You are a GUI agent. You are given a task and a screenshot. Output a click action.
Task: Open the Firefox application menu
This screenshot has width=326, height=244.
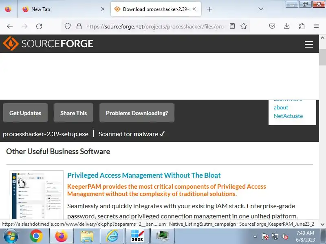[x=316, y=26]
